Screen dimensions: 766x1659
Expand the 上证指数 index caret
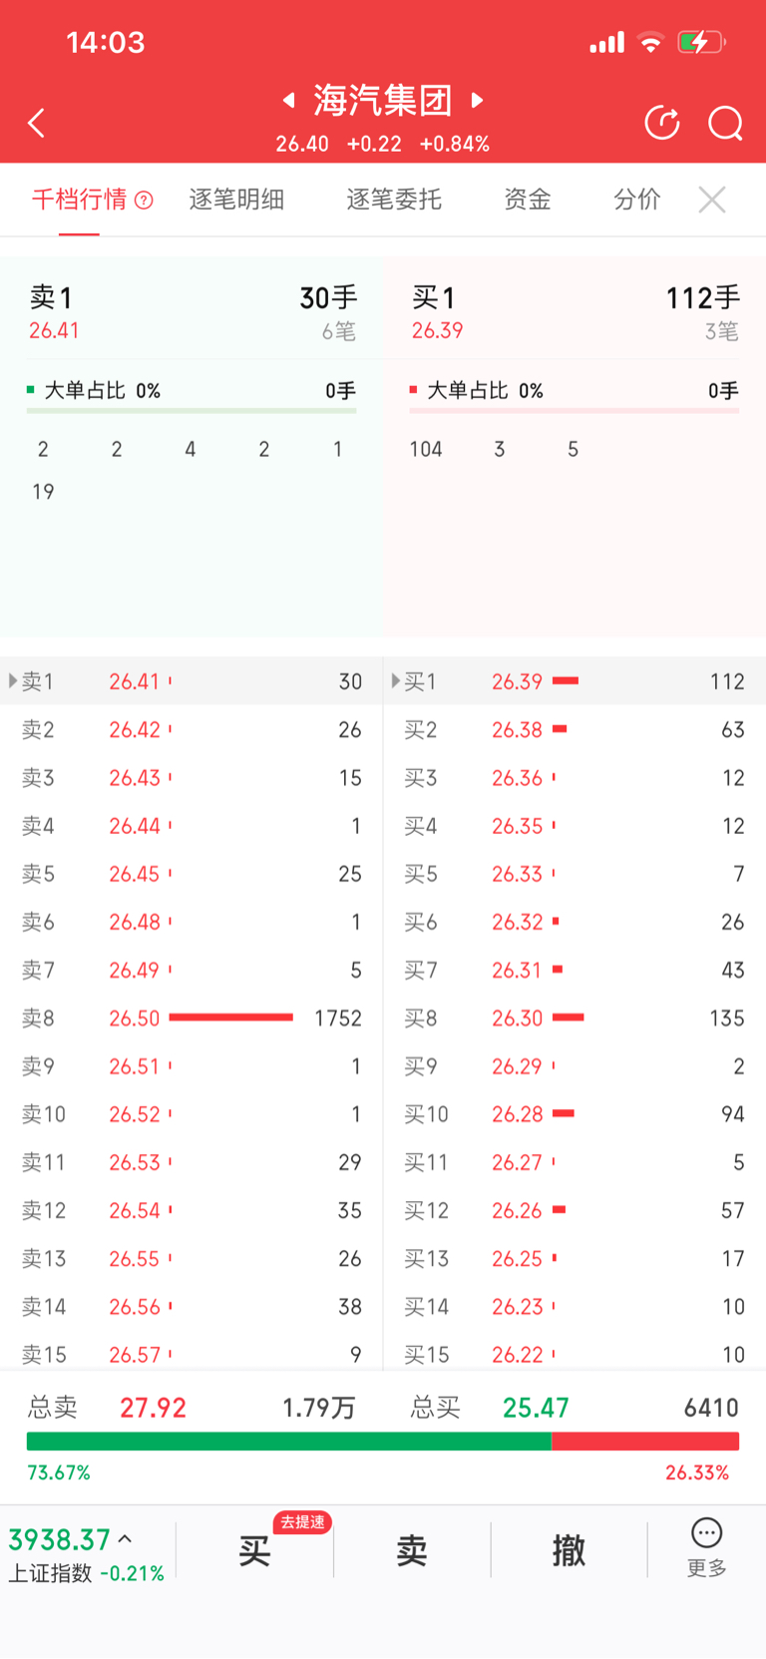click(x=126, y=1539)
